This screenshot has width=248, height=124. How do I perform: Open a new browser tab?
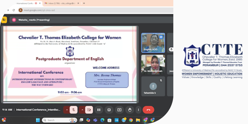click(84, 3)
